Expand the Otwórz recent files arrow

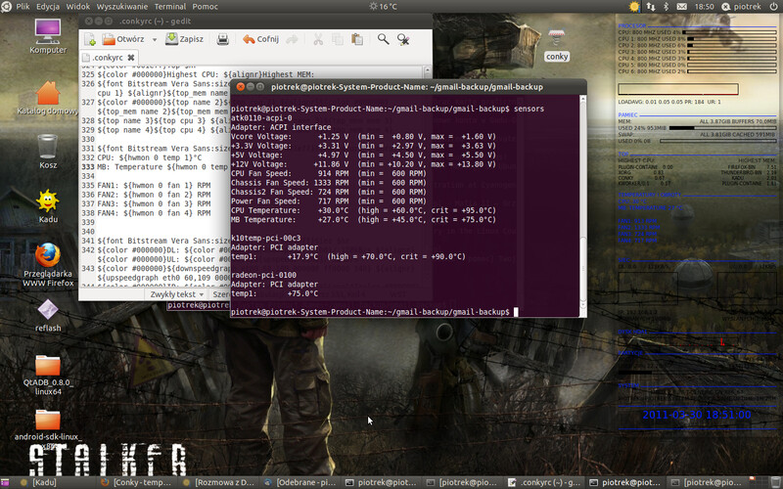(x=154, y=40)
